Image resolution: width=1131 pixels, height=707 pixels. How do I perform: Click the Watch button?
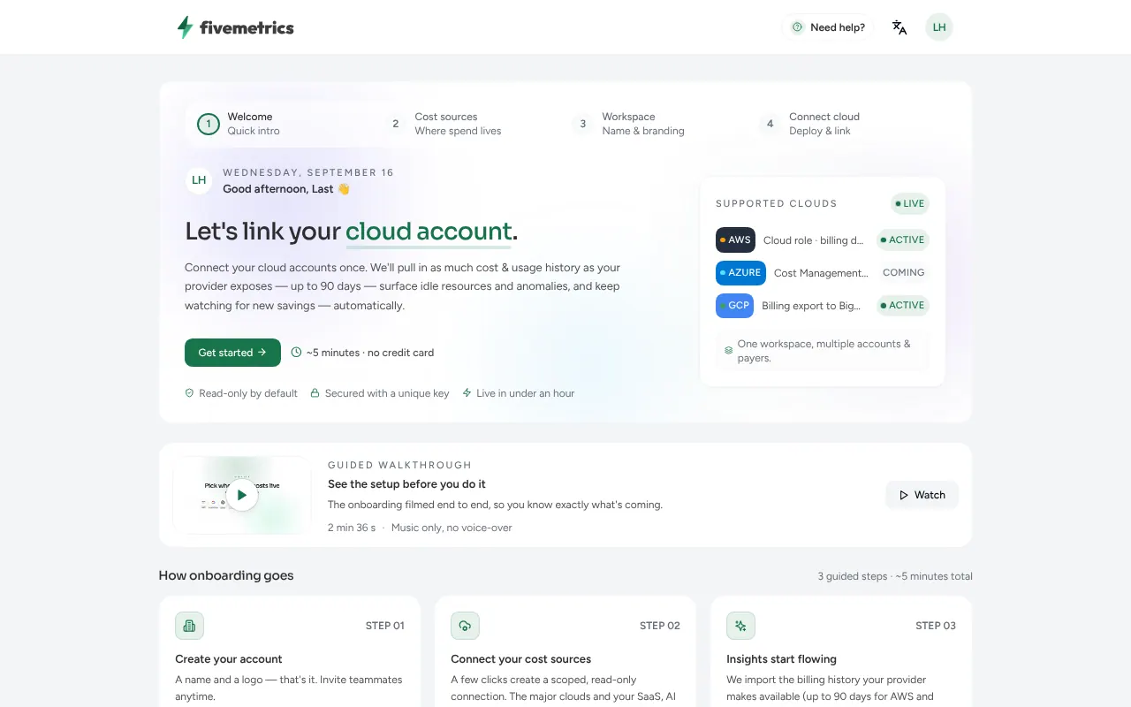click(922, 495)
